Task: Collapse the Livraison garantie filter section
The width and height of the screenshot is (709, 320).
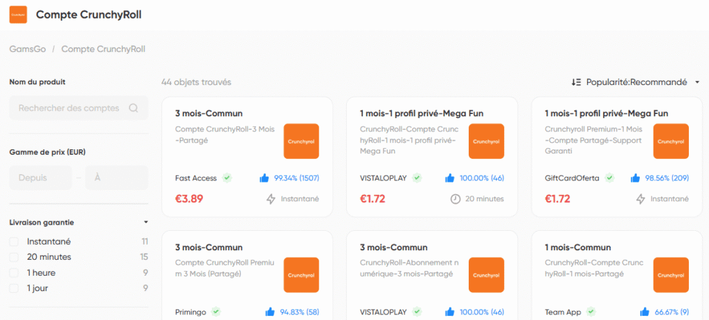Action: (x=145, y=222)
